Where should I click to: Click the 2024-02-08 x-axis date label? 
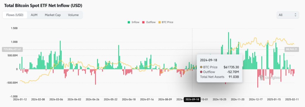coord(38,100)
